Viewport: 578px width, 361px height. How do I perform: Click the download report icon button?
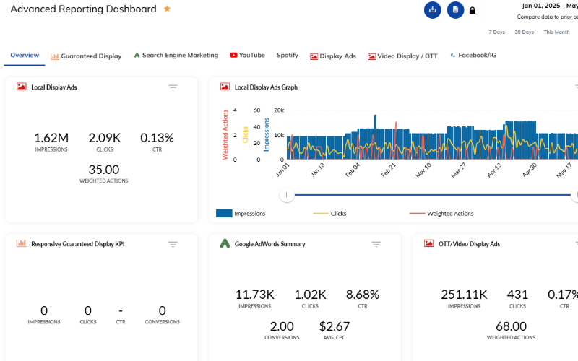(432, 9)
